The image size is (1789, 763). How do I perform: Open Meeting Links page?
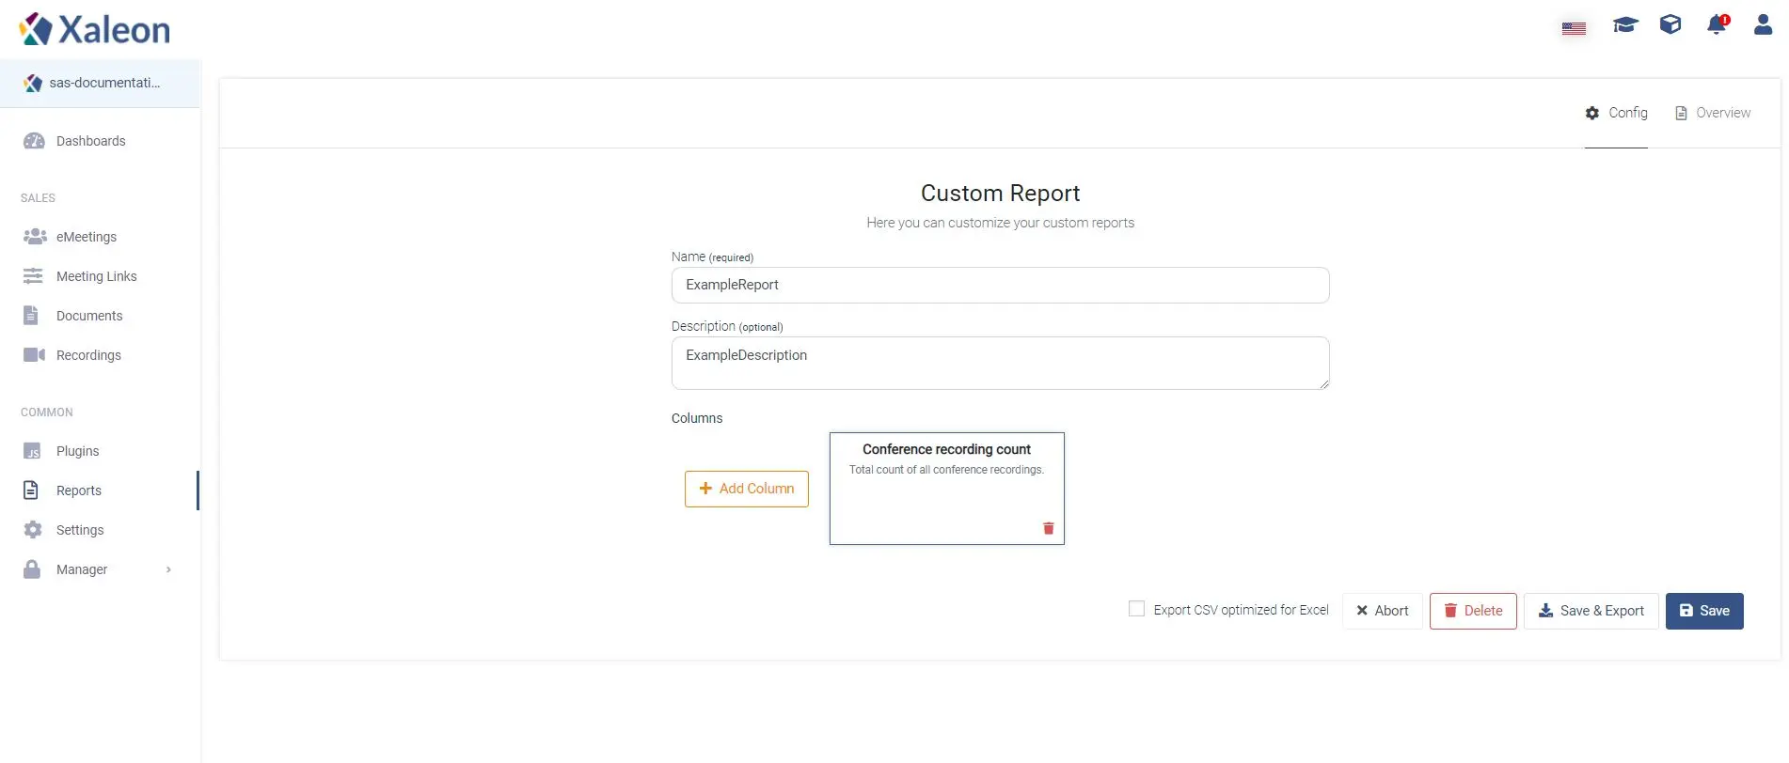coord(100,276)
